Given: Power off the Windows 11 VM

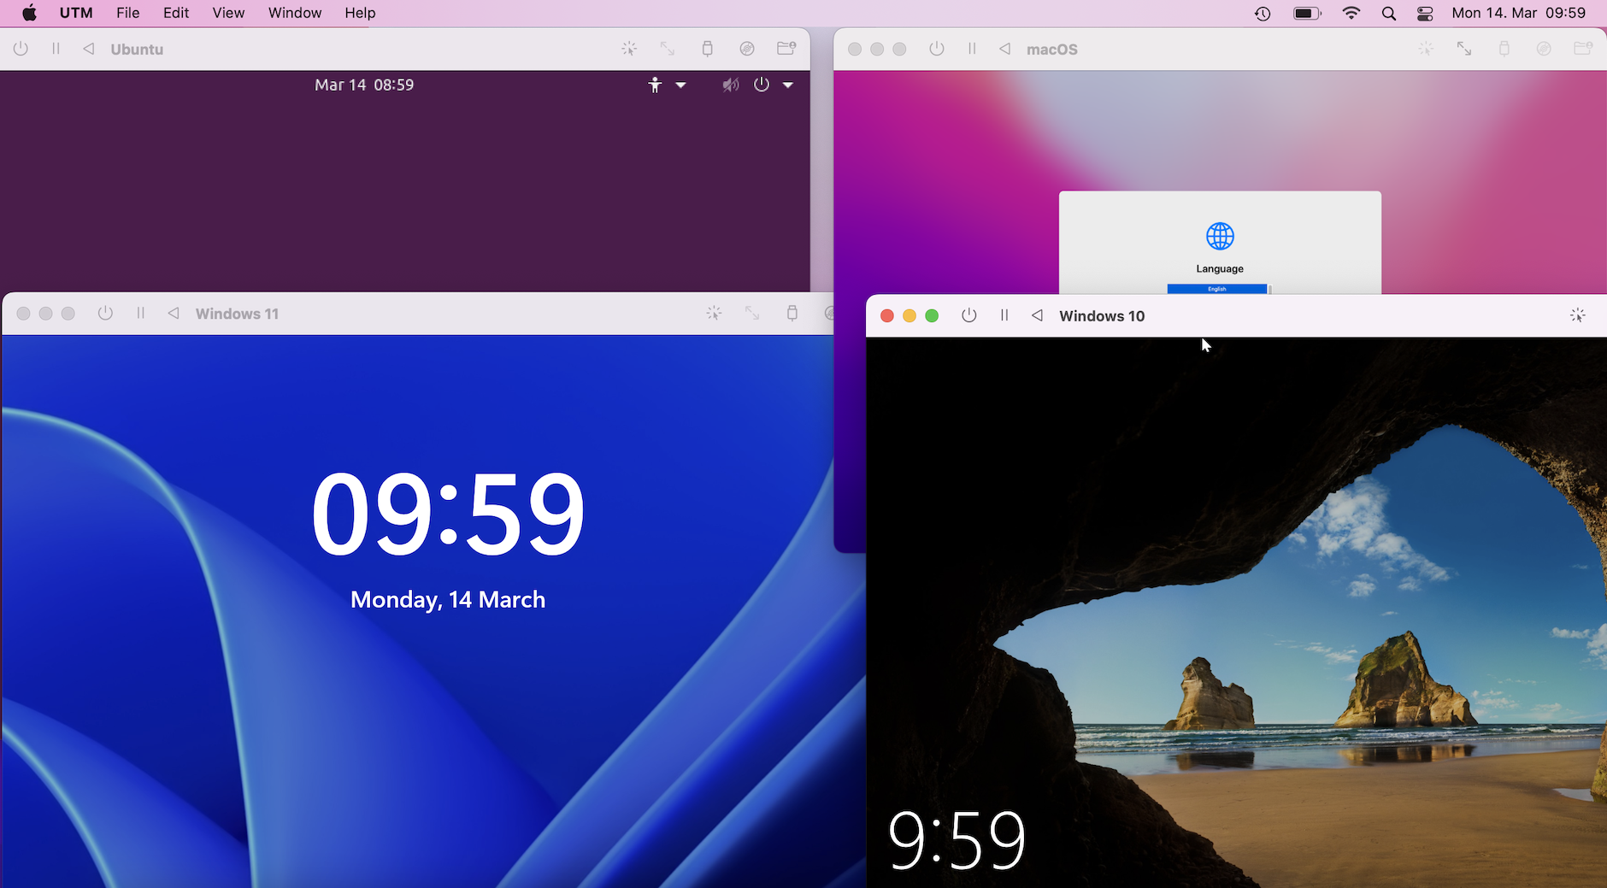Looking at the screenshot, I should (105, 314).
